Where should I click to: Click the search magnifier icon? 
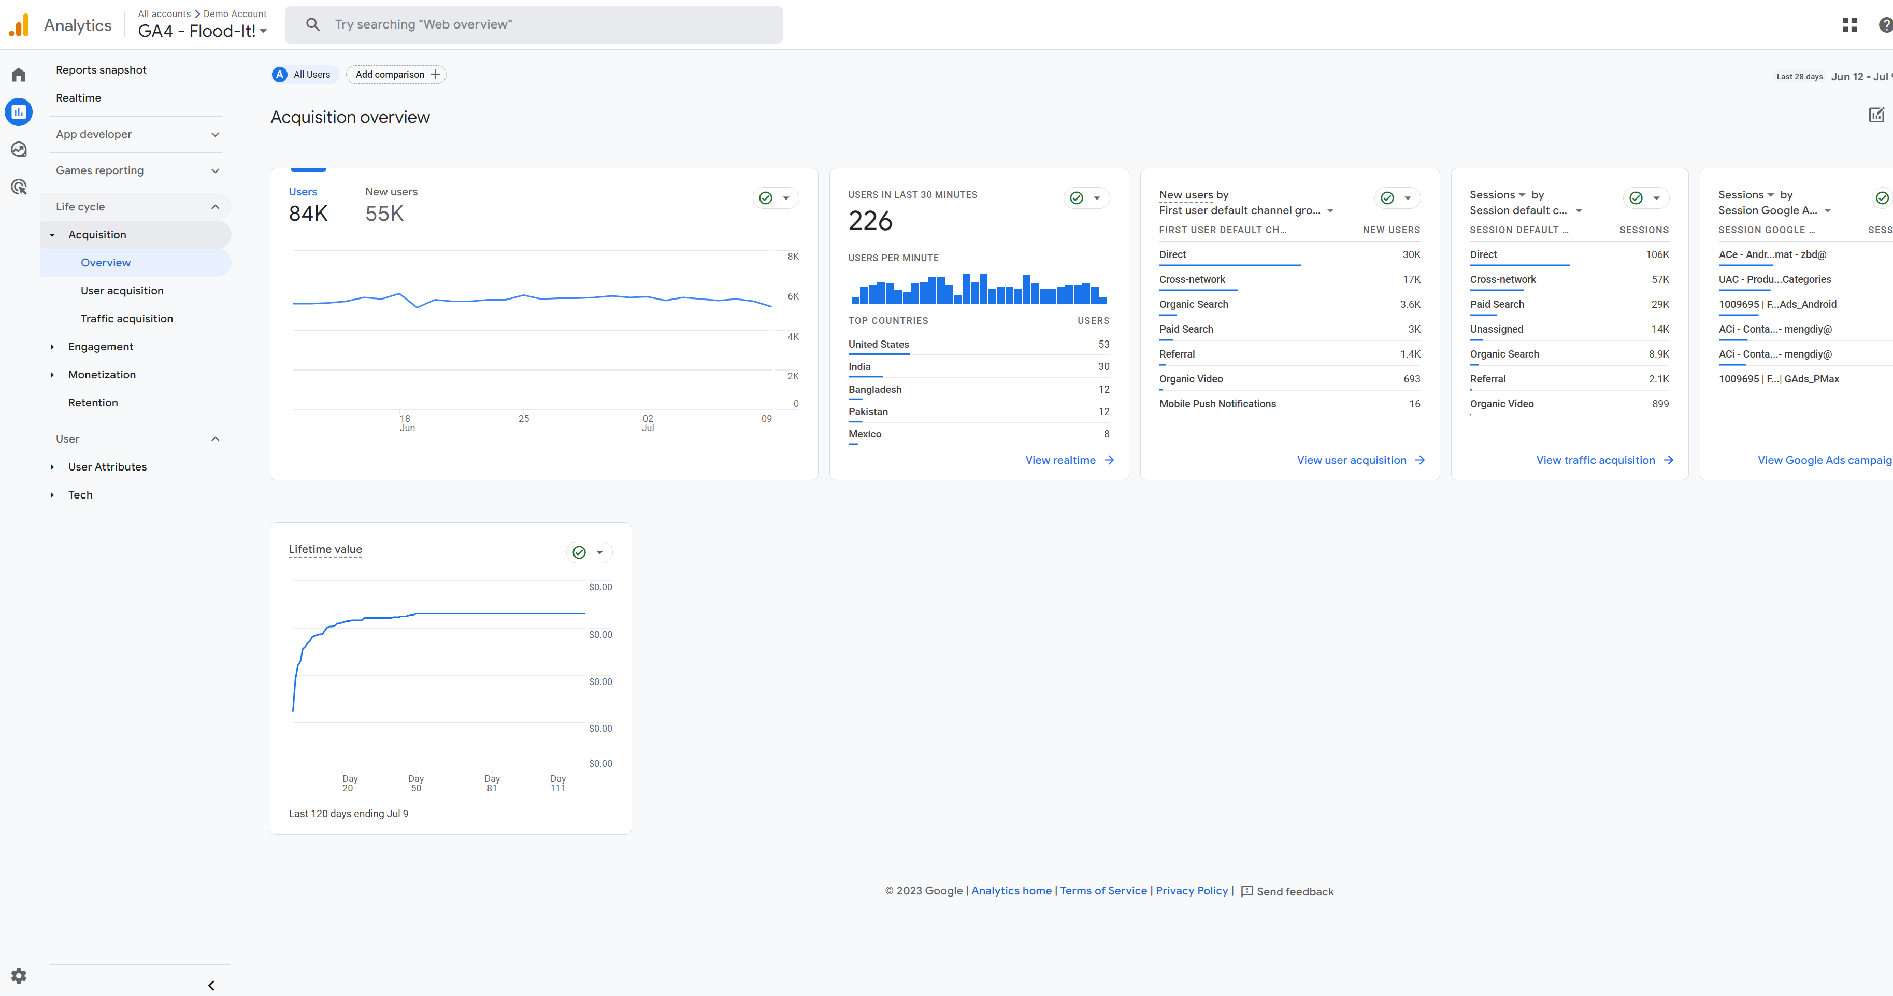313,24
